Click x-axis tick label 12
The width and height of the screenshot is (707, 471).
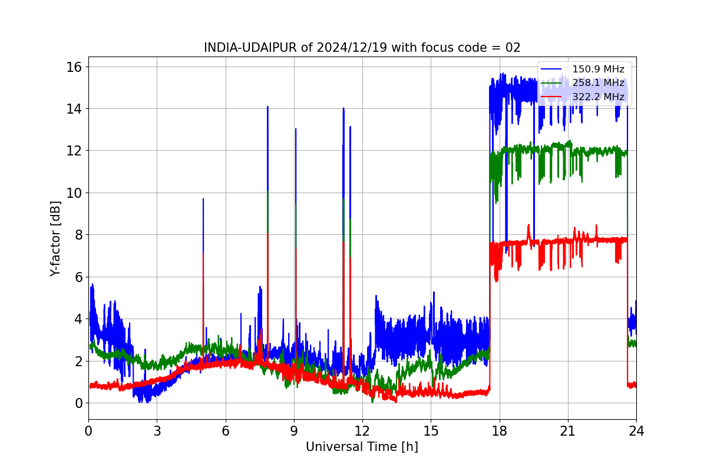(x=362, y=430)
